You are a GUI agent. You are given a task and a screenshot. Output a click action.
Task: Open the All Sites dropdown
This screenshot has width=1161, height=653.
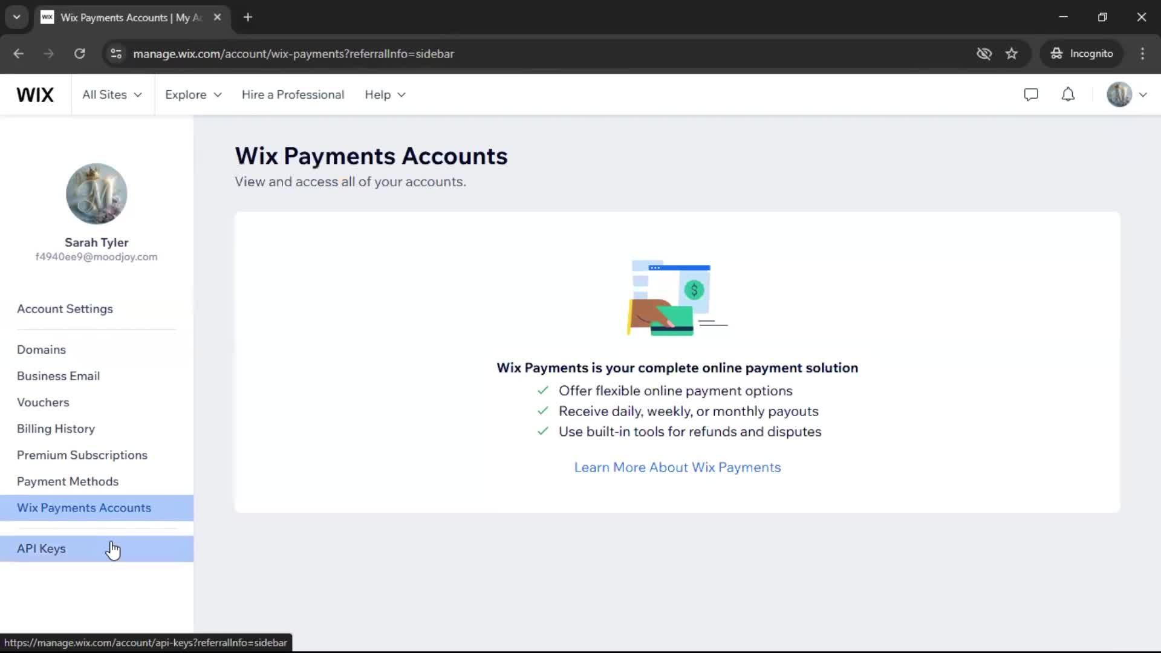coord(112,95)
